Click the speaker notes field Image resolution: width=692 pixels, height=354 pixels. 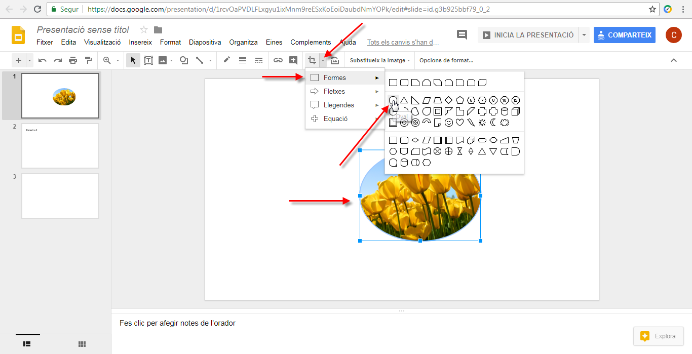click(401, 323)
